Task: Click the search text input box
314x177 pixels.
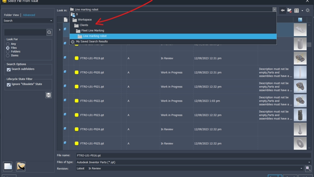Action: coord(26,32)
